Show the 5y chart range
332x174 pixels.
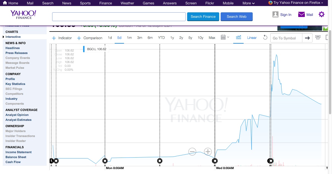pyautogui.click(x=190, y=38)
